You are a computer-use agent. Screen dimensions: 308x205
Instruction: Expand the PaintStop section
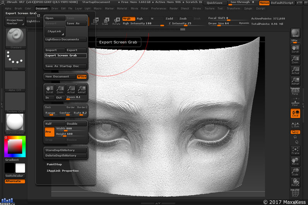[54, 164]
